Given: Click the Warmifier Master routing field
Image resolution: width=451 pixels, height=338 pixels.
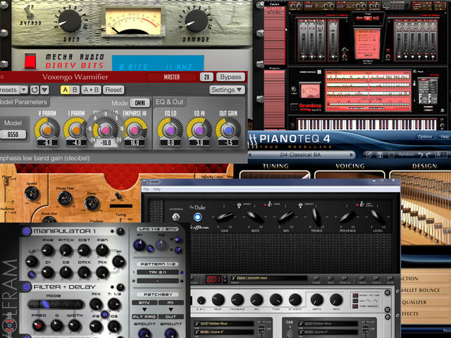Looking at the screenshot, I should (x=172, y=77).
